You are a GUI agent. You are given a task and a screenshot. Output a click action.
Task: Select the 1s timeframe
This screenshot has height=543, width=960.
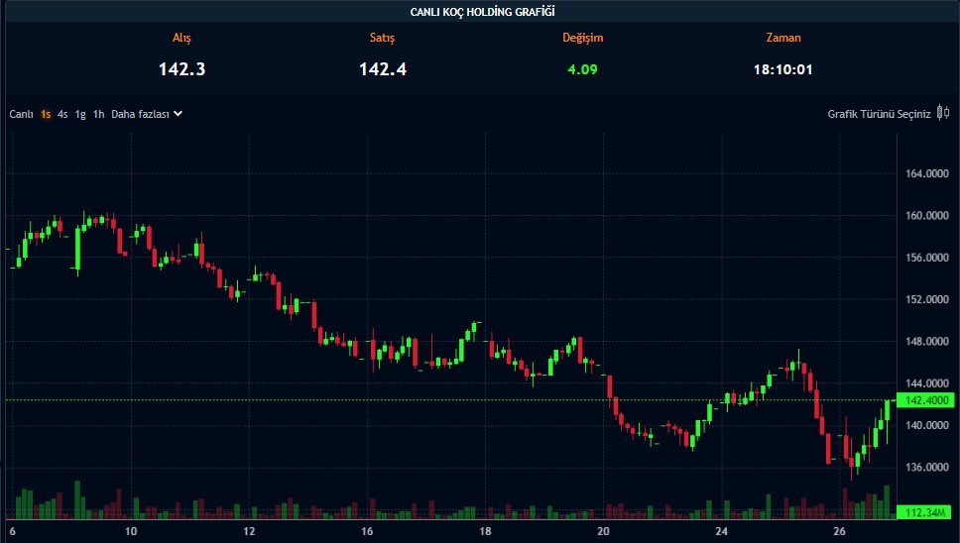(46, 114)
